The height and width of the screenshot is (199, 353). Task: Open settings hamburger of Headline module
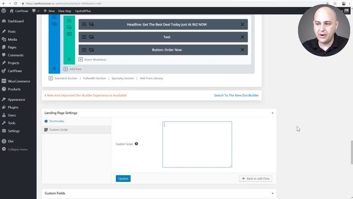pyautogui.click(x=84, y=24)
